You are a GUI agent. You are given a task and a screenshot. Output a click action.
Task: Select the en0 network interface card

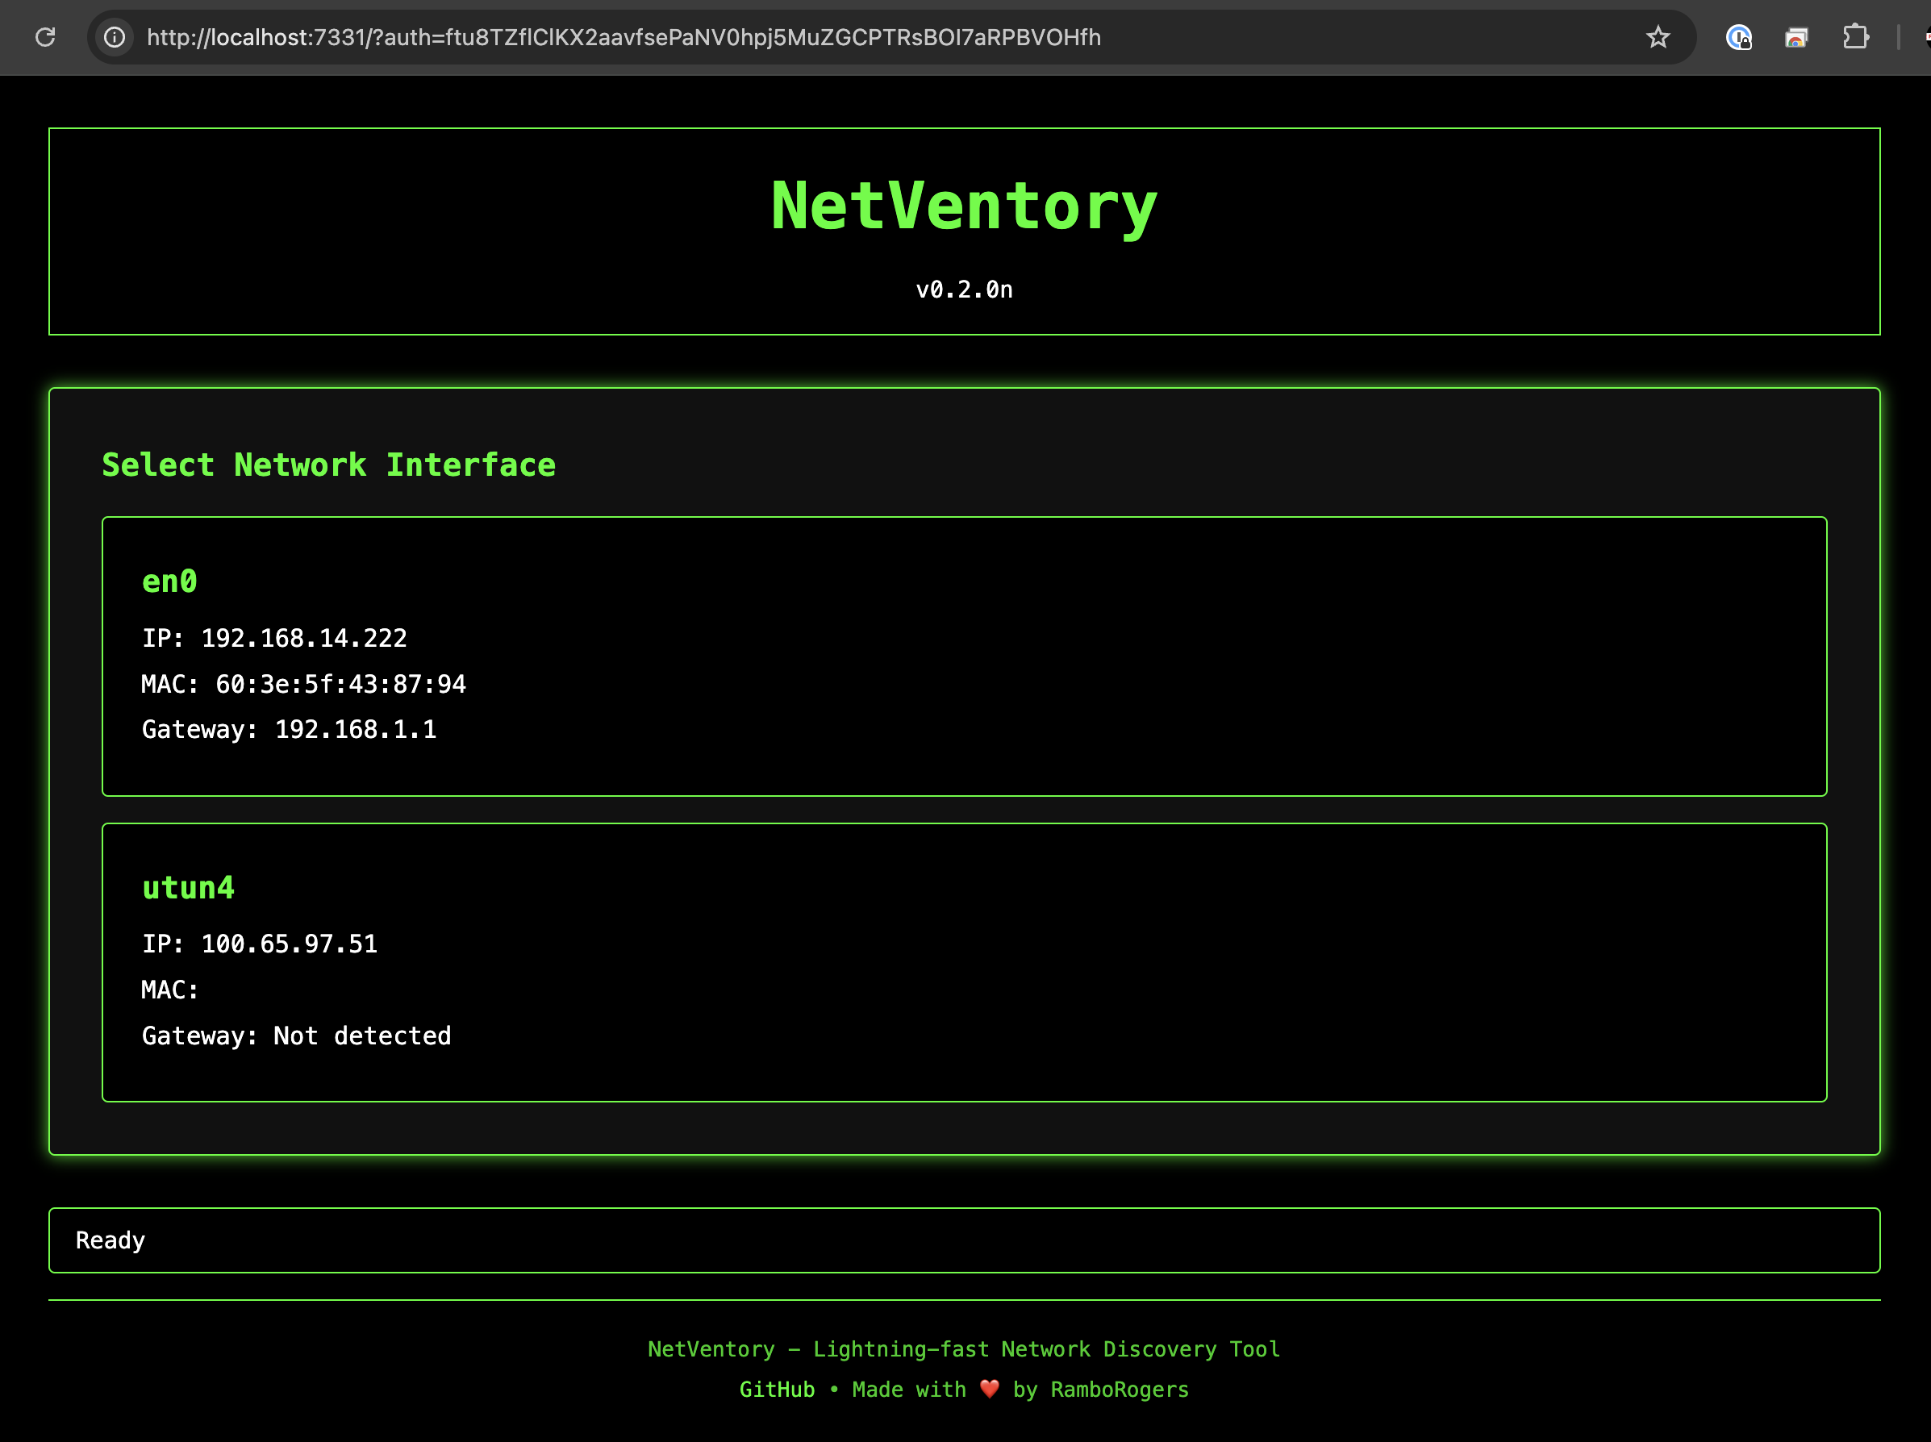click(964, 656)
